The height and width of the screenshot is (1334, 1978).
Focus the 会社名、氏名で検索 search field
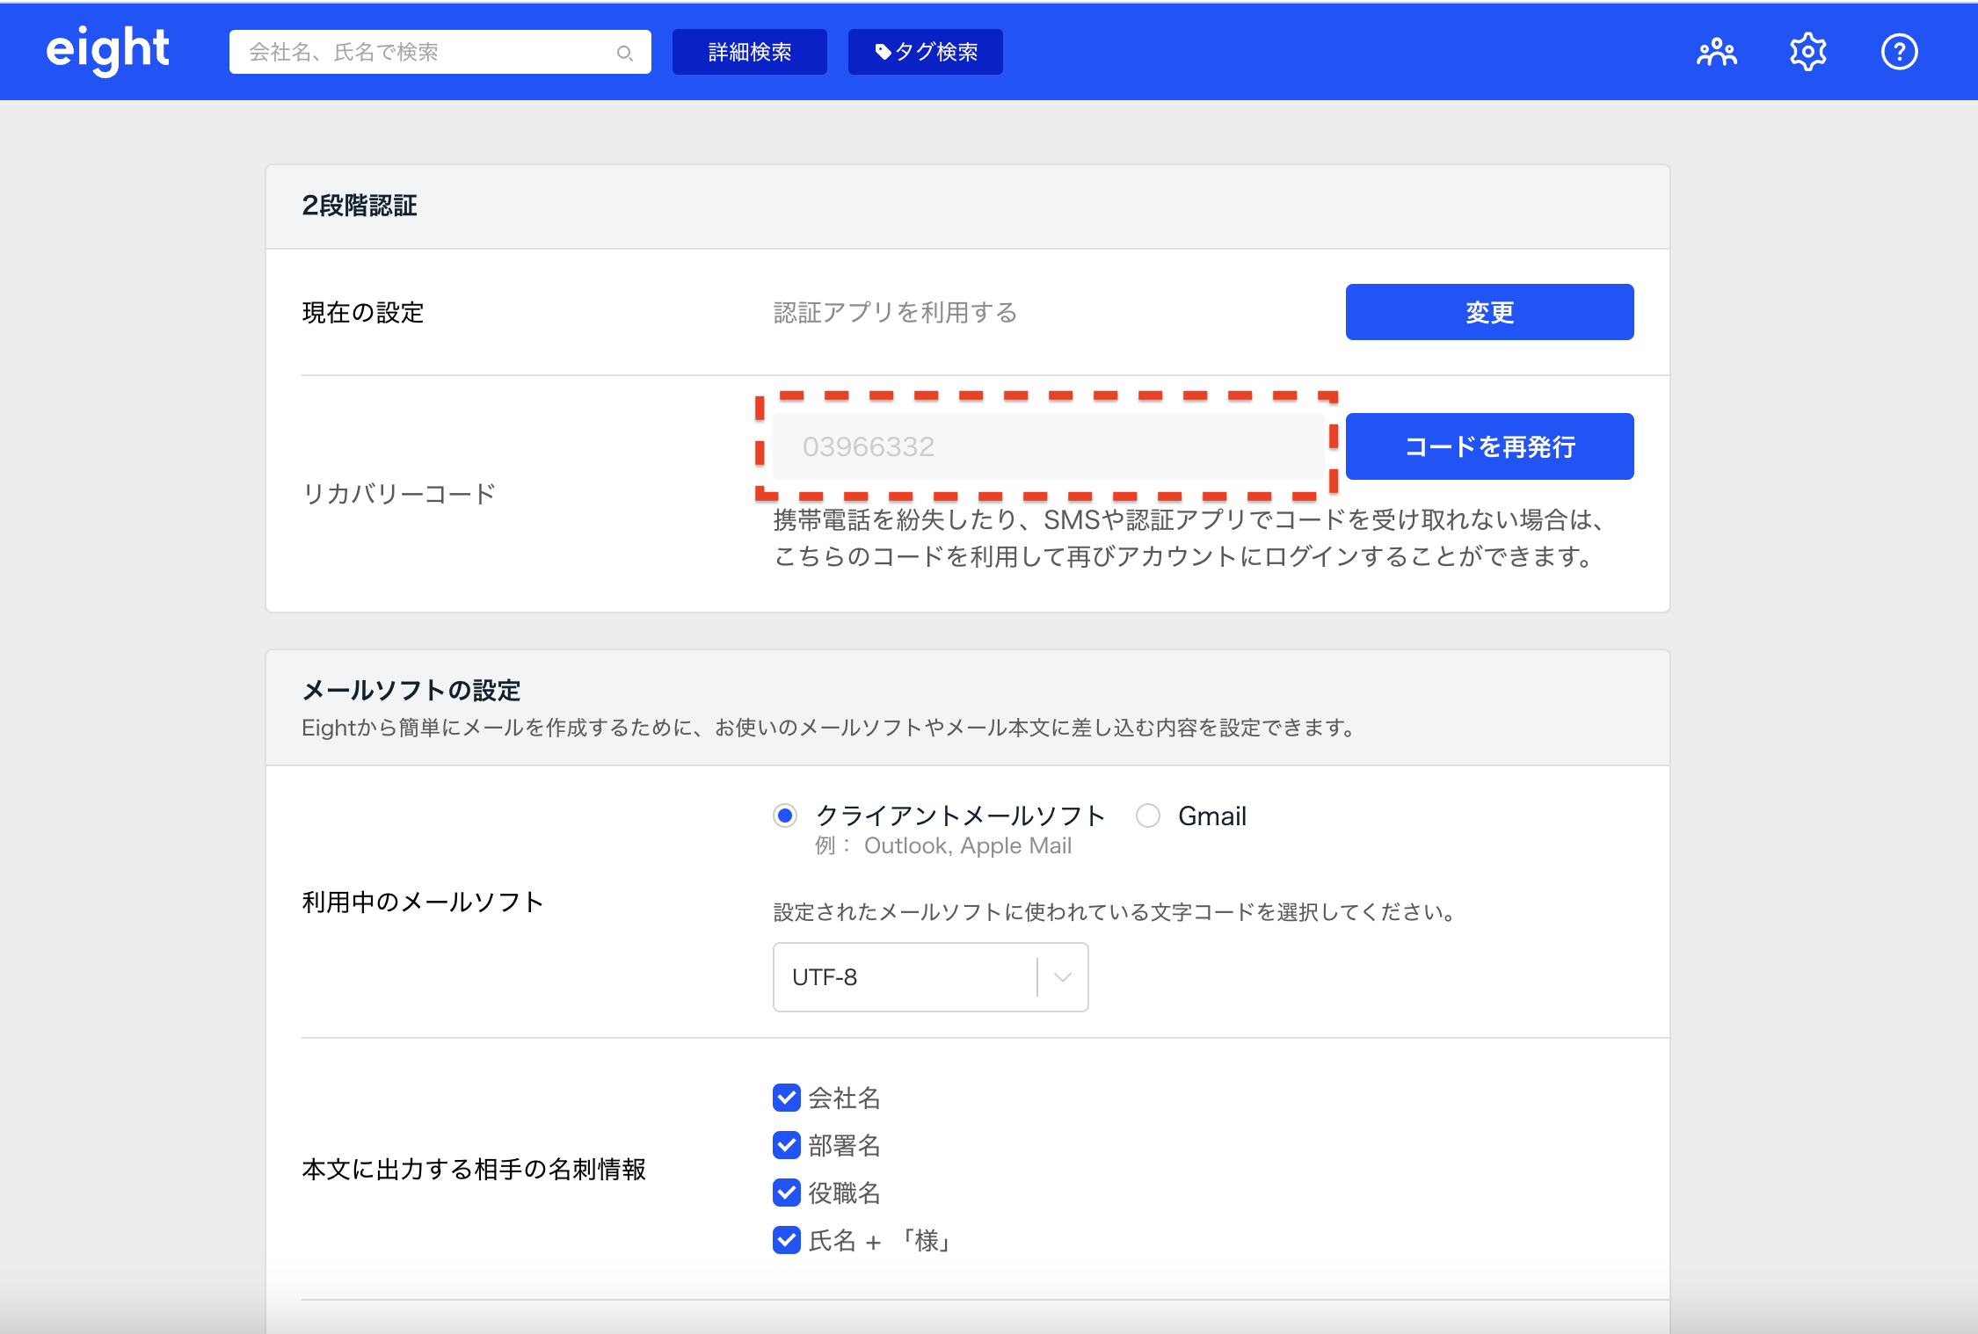coord(422,52)
